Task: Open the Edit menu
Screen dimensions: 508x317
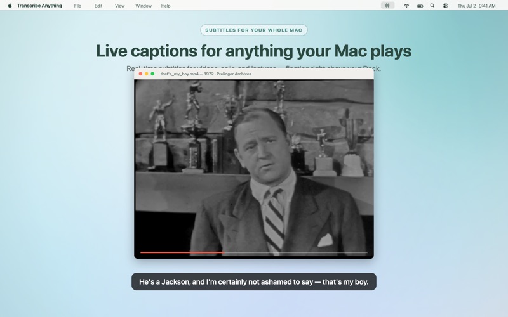Action: tap(98, 6)
